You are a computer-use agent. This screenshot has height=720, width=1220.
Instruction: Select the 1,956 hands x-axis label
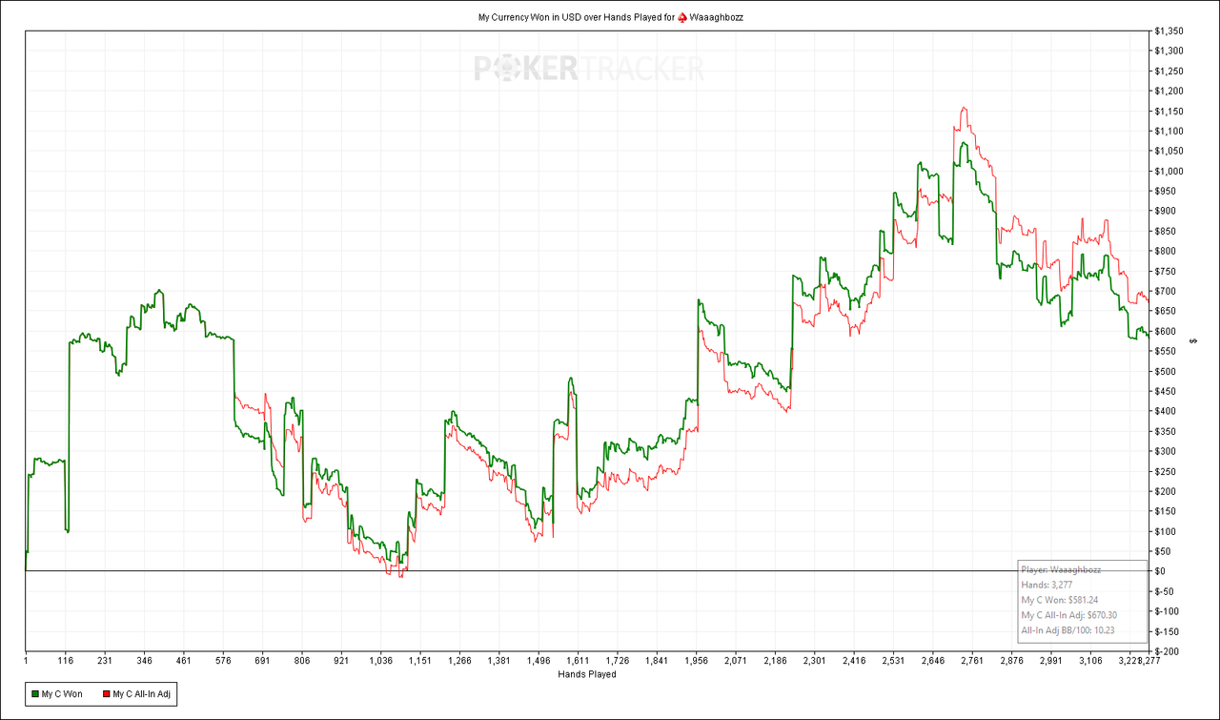click(698, 660)
